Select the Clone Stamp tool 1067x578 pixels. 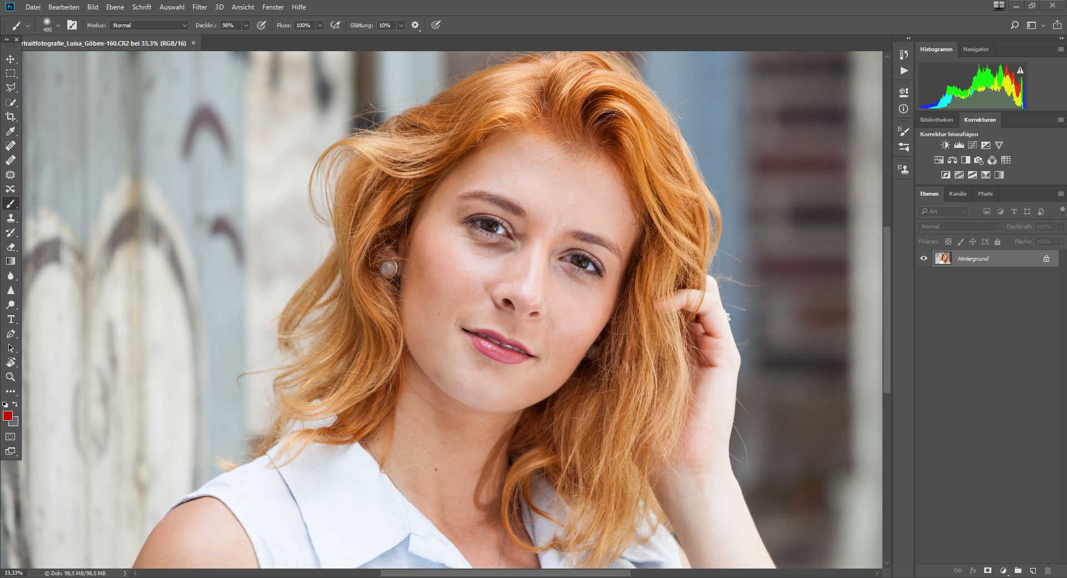(11, 218)
